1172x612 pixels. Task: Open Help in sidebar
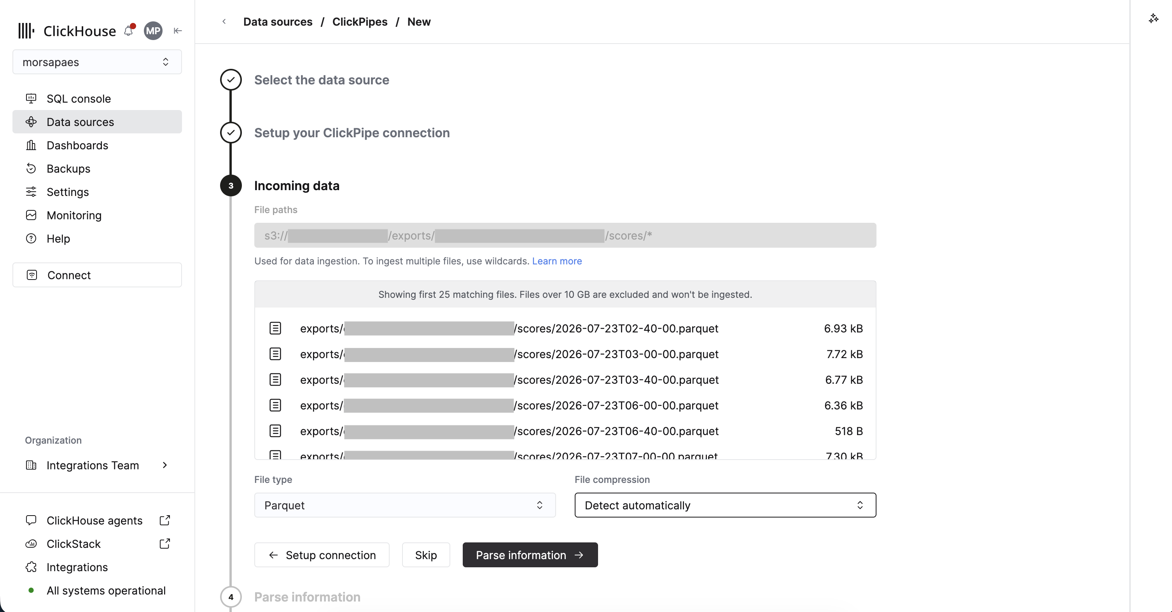97,238
